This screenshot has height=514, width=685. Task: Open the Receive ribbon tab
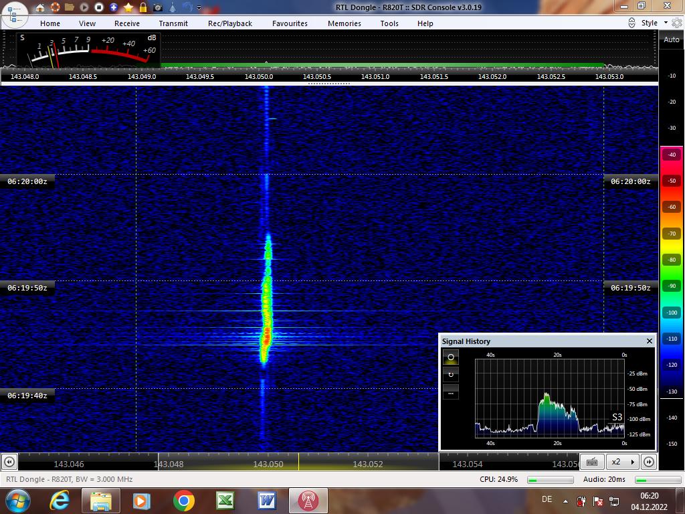[x=127, y=23]
